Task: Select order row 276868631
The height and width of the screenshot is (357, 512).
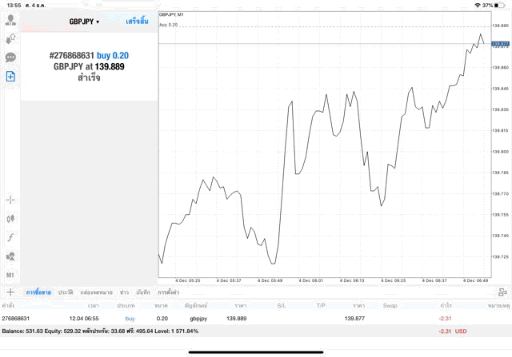Action: (256, 319)
